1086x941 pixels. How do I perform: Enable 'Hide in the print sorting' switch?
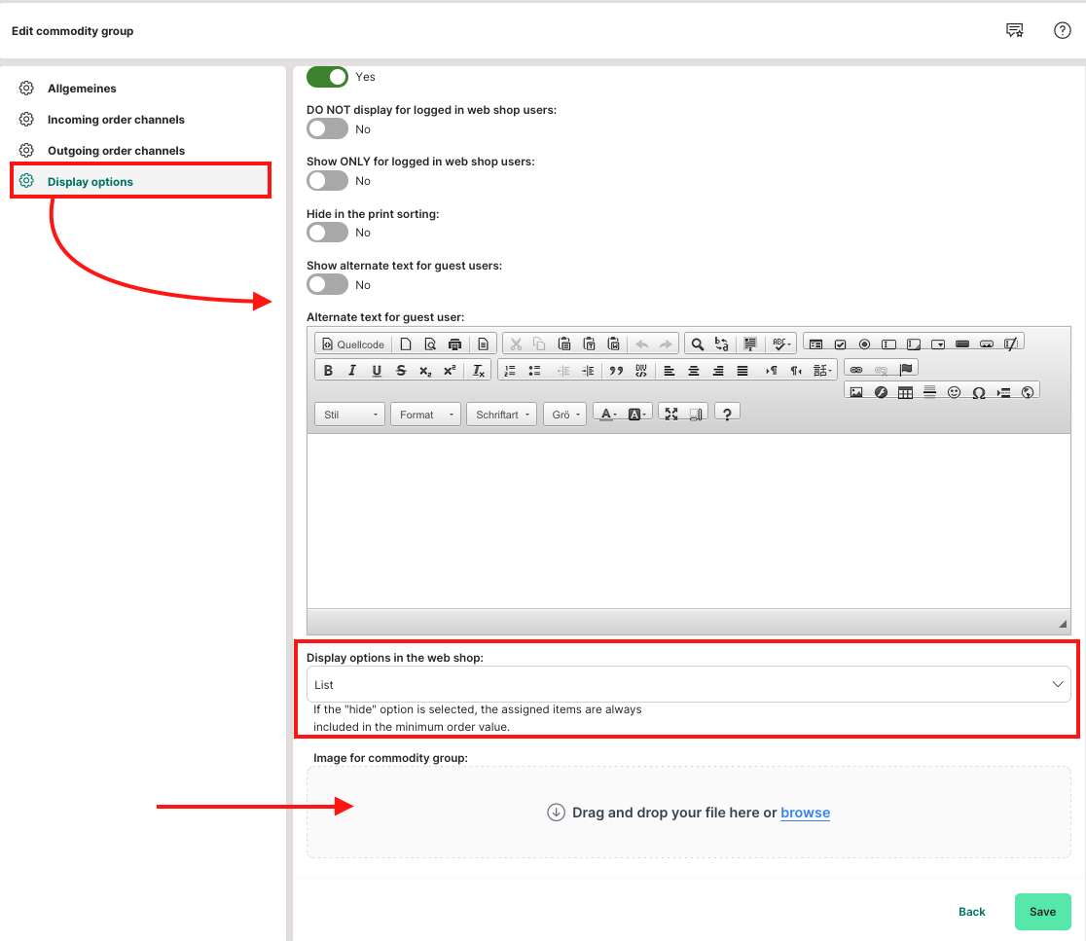327,233
